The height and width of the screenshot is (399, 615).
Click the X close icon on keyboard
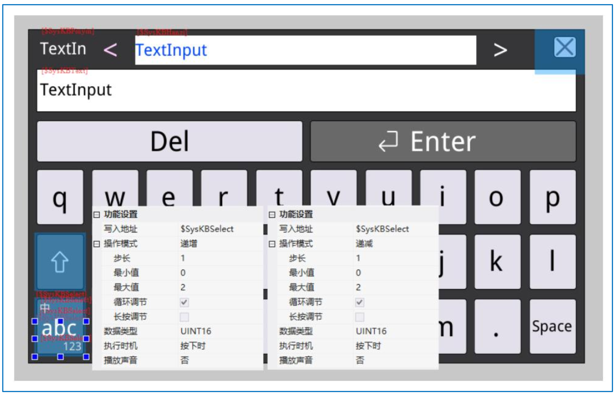click(x=564, y=47)
